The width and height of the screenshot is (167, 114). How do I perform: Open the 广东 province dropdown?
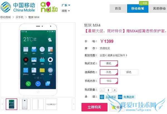coord(66,5)
